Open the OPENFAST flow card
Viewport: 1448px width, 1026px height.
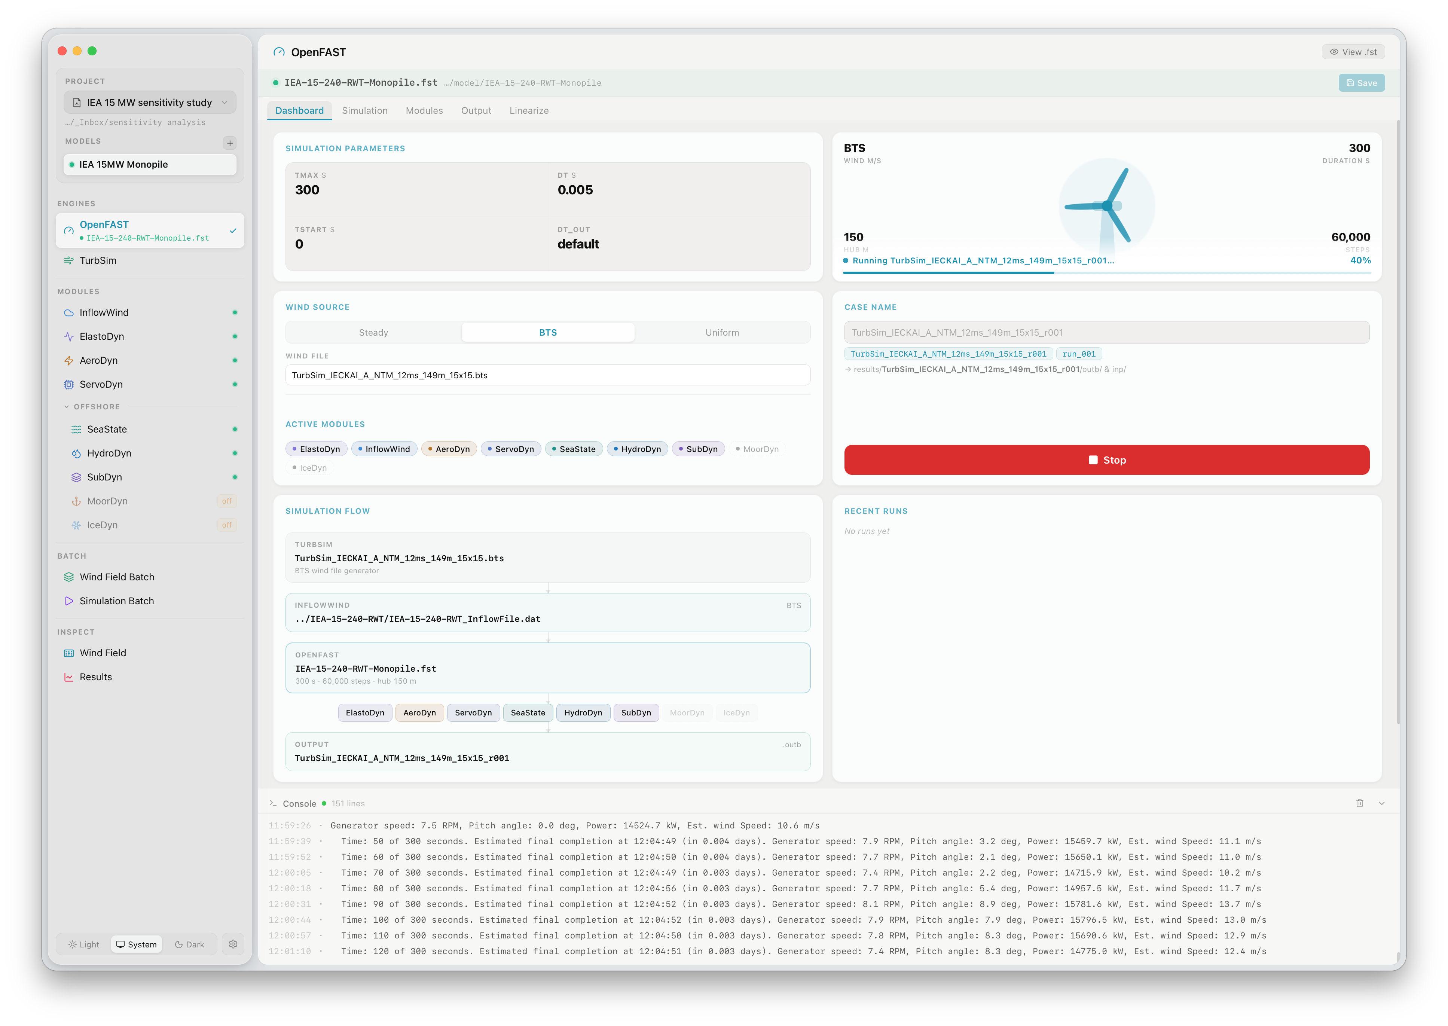pyautogui.click(x=547, y=668)
